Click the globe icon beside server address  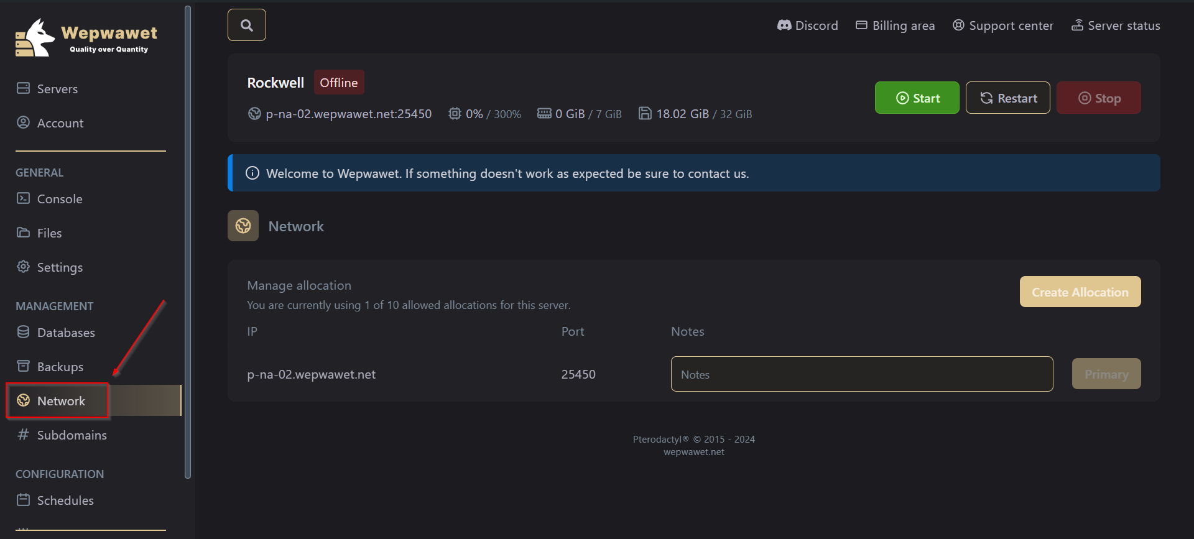pyautogui.click(x=254, y=113)
